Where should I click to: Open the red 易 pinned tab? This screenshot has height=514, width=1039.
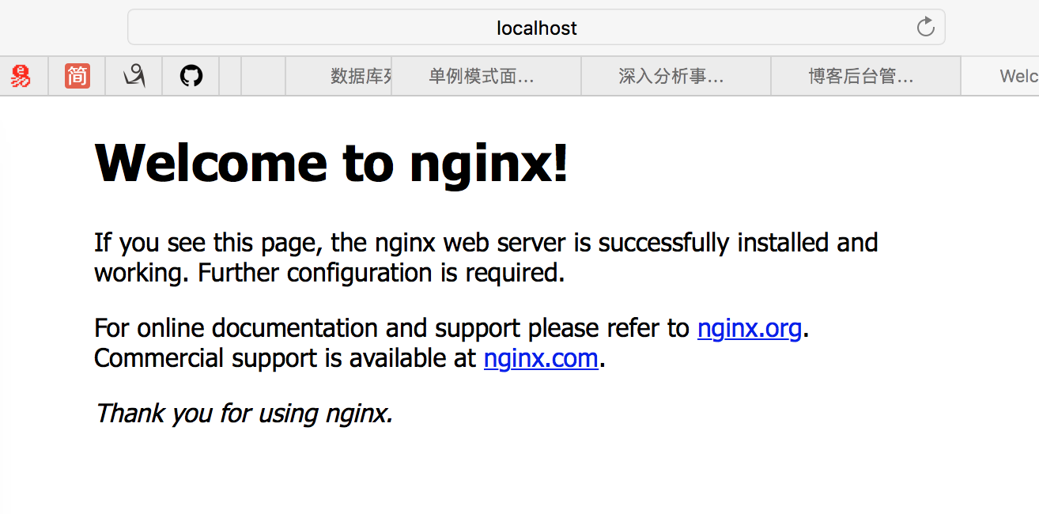pyautogui.click(x=21, y=77)
